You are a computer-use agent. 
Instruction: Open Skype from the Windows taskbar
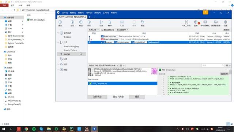[x=41, y=129]
